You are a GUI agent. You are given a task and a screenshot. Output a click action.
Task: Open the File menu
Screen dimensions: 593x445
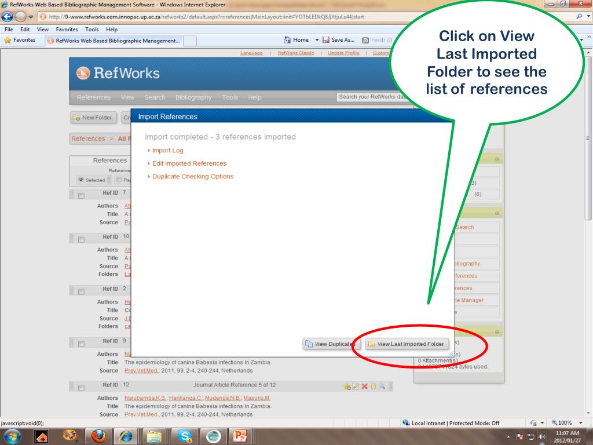tap(9, 29)
